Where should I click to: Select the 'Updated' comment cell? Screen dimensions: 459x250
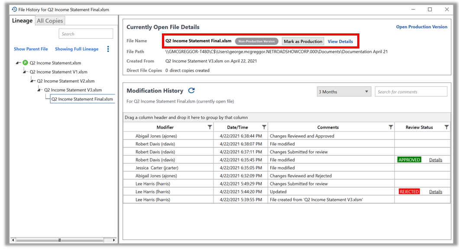point(331,192)
